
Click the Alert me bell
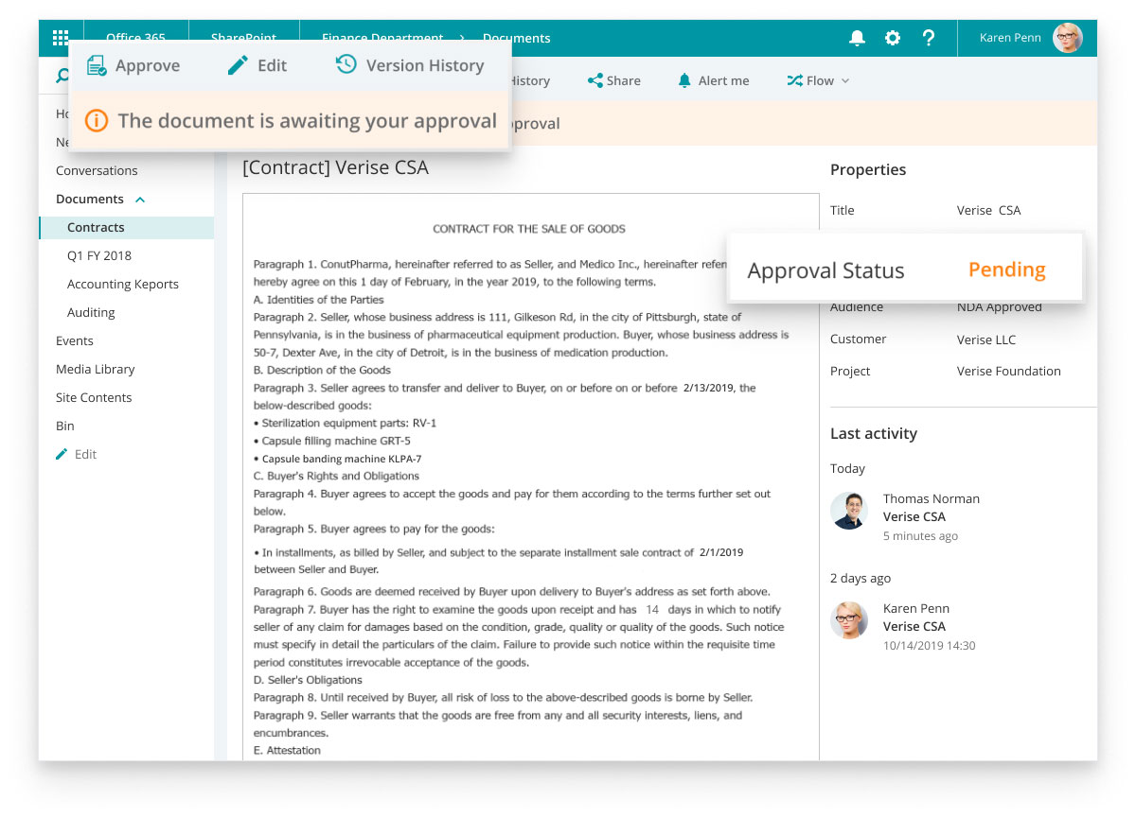click(x=684, y=80)
